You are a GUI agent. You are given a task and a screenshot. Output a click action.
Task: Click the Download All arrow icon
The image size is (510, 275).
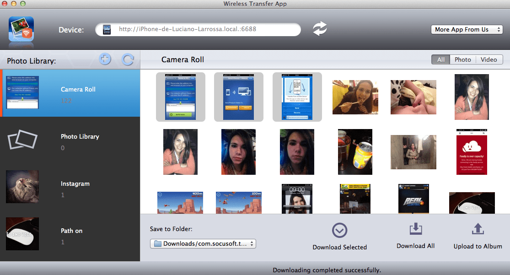(416, 229)
